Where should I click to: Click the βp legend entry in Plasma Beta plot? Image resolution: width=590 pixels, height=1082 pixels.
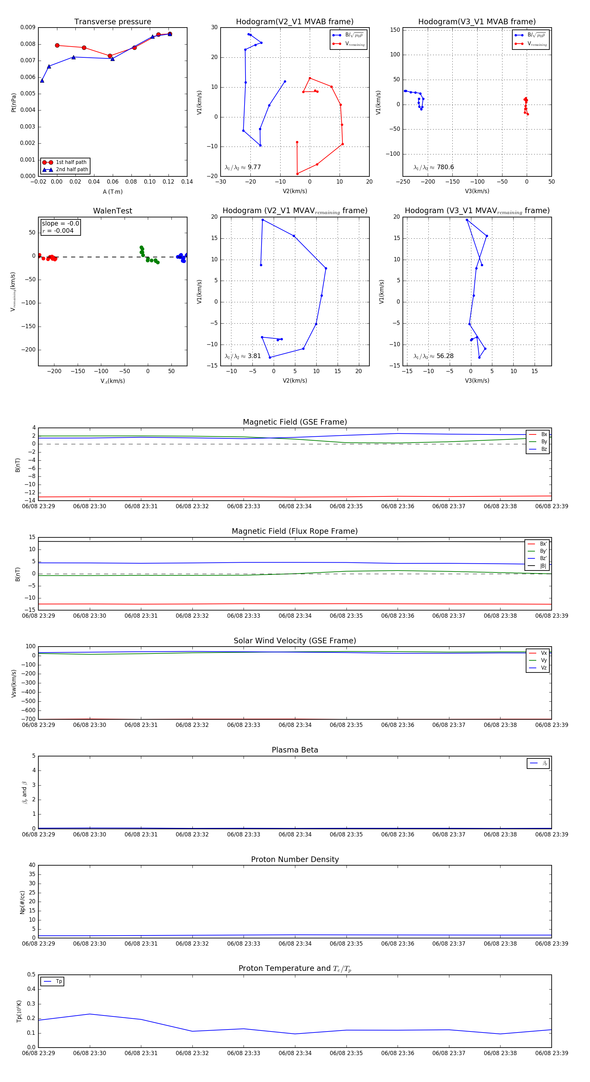[x=538, y=763]
